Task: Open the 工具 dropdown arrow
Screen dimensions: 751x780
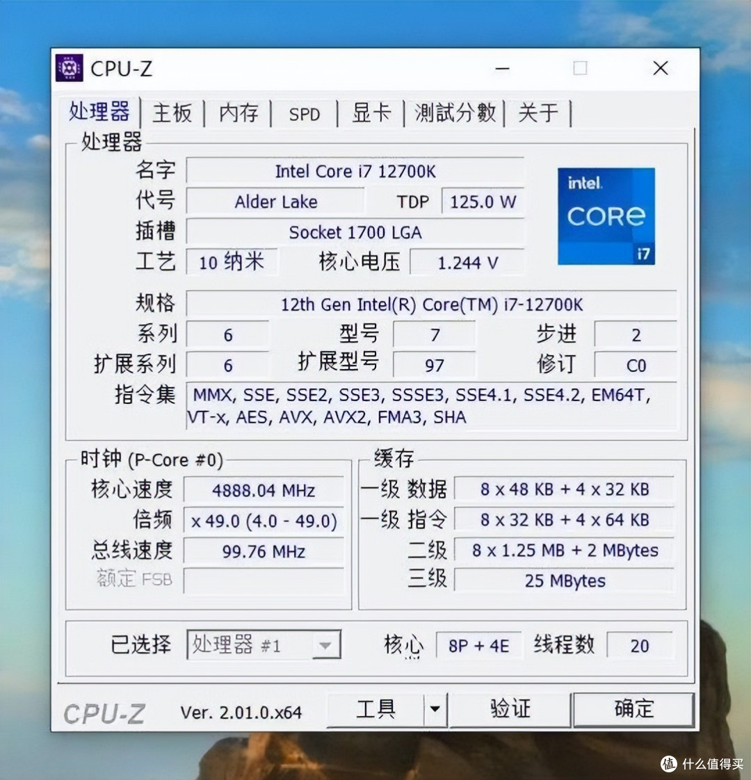Action: coord(435,708)
